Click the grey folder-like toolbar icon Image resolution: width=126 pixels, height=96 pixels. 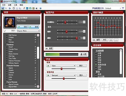[6, 8]
